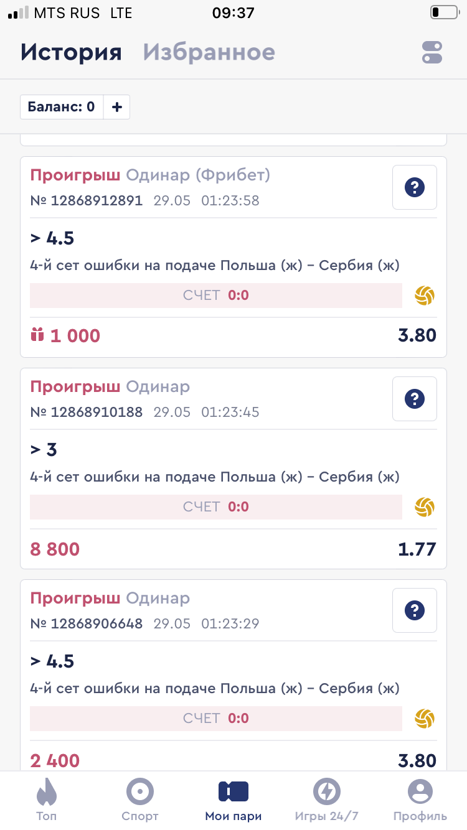467x830 pixels.
Task: Tap the 3.80 odds of the Фрибет bet
Action: point(417,335)
